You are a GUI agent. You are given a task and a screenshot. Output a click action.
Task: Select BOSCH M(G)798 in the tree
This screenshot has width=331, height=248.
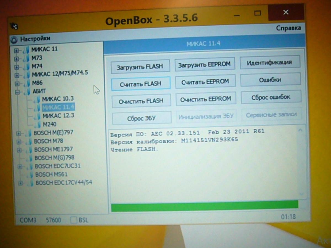pos(54,158)
